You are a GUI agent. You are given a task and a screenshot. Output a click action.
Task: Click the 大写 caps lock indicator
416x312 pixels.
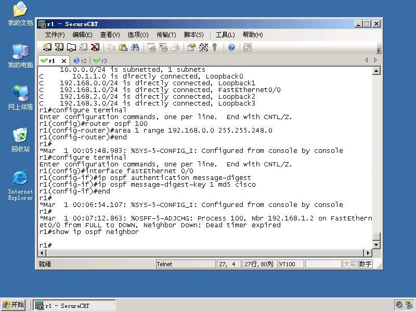pos(349,264)
